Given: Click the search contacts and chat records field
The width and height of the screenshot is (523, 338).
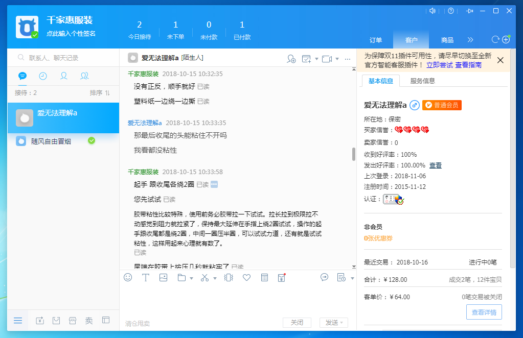Looking at the screenshot, I should tap(63, 58).
